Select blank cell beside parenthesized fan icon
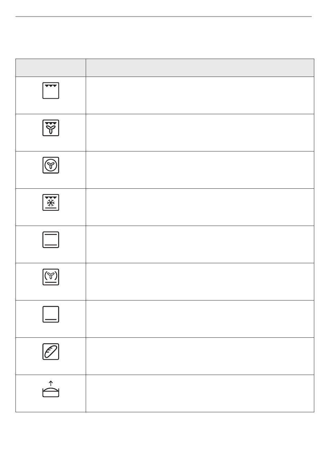This screenshot has width=327, height=474. (200, 282)
